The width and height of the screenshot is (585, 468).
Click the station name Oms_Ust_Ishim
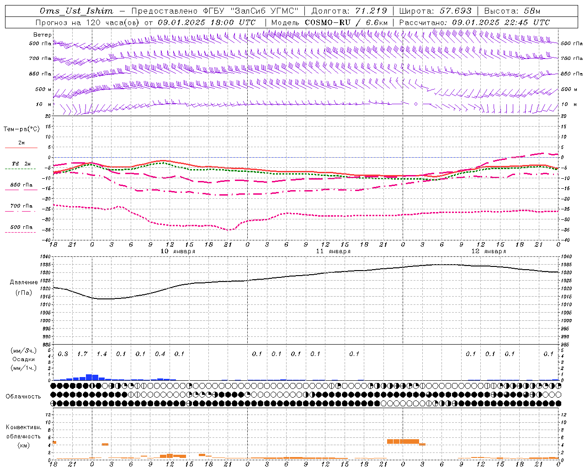click(x=76, y=11)
